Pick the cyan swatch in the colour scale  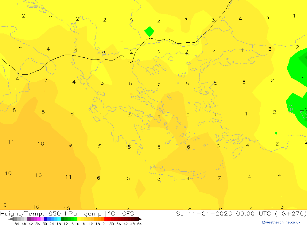pos(59,219)
